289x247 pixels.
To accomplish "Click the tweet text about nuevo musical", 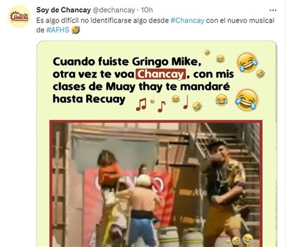I will coord(155,25).
